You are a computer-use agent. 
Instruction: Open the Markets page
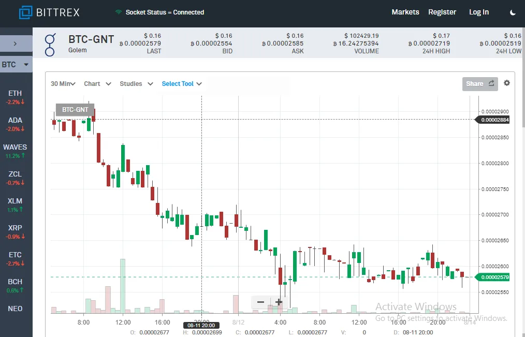pyautogui.click(x=405, y=12)
